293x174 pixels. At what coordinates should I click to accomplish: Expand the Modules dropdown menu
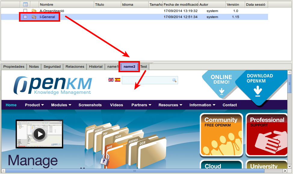(x=61, y=105)
